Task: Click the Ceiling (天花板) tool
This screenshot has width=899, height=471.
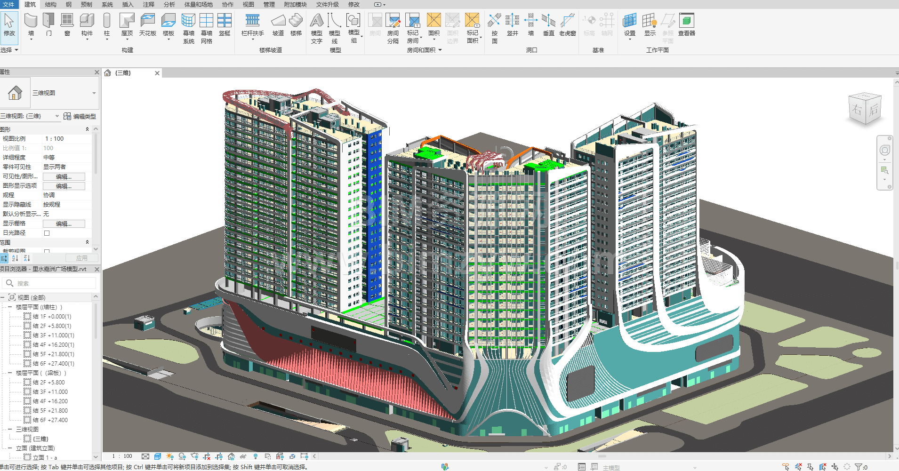Action: (148, 22)
